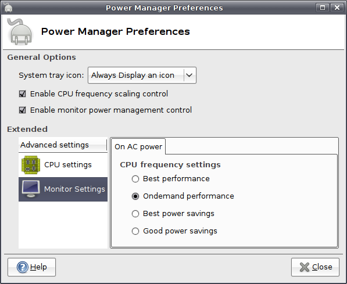The width and height of the screenshot is (347, 284).
Task: Select Best power savings radio option
Action: (135, 214)
